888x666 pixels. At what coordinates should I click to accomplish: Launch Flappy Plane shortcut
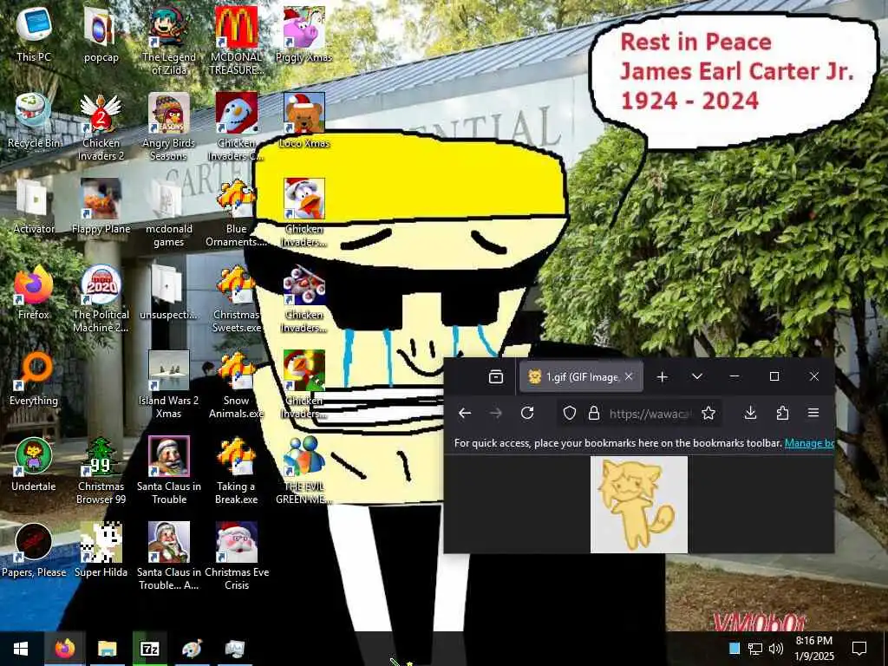(x=101, y=206)
